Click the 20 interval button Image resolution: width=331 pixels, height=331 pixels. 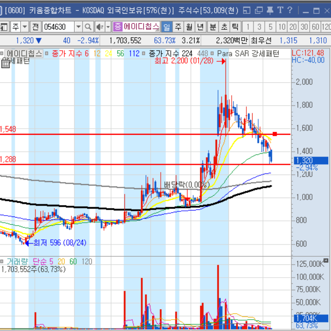coord(293,27)
